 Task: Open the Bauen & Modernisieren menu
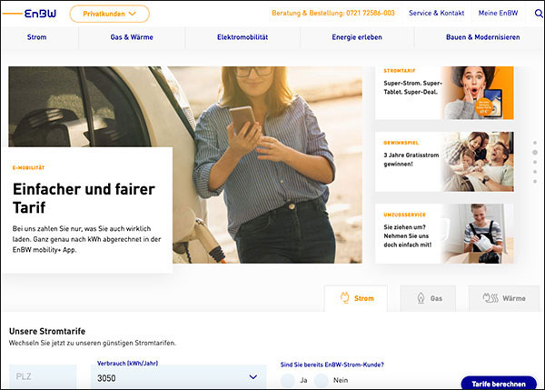[483, 37]
